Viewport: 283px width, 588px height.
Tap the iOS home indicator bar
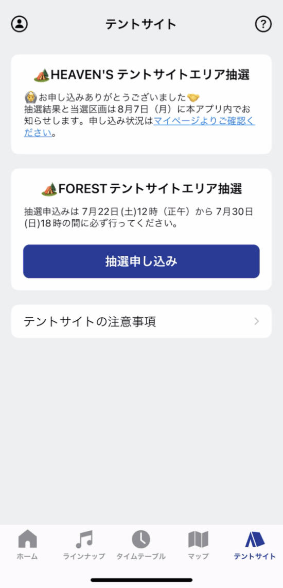click(x=141, y=580)
